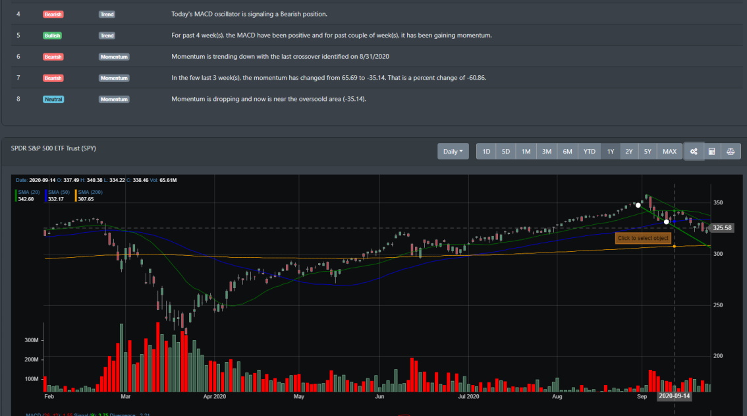Click the Bullish badge in row 5

[53, 36]
